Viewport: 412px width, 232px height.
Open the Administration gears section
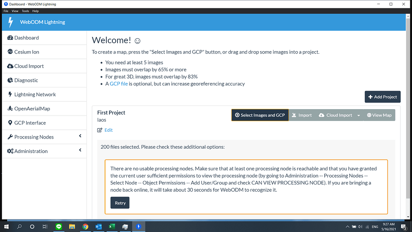9,151
